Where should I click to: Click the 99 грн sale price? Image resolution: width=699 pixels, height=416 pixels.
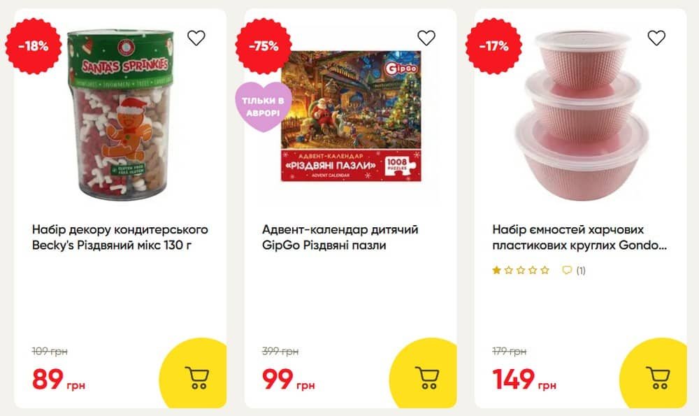pos(289,379)
